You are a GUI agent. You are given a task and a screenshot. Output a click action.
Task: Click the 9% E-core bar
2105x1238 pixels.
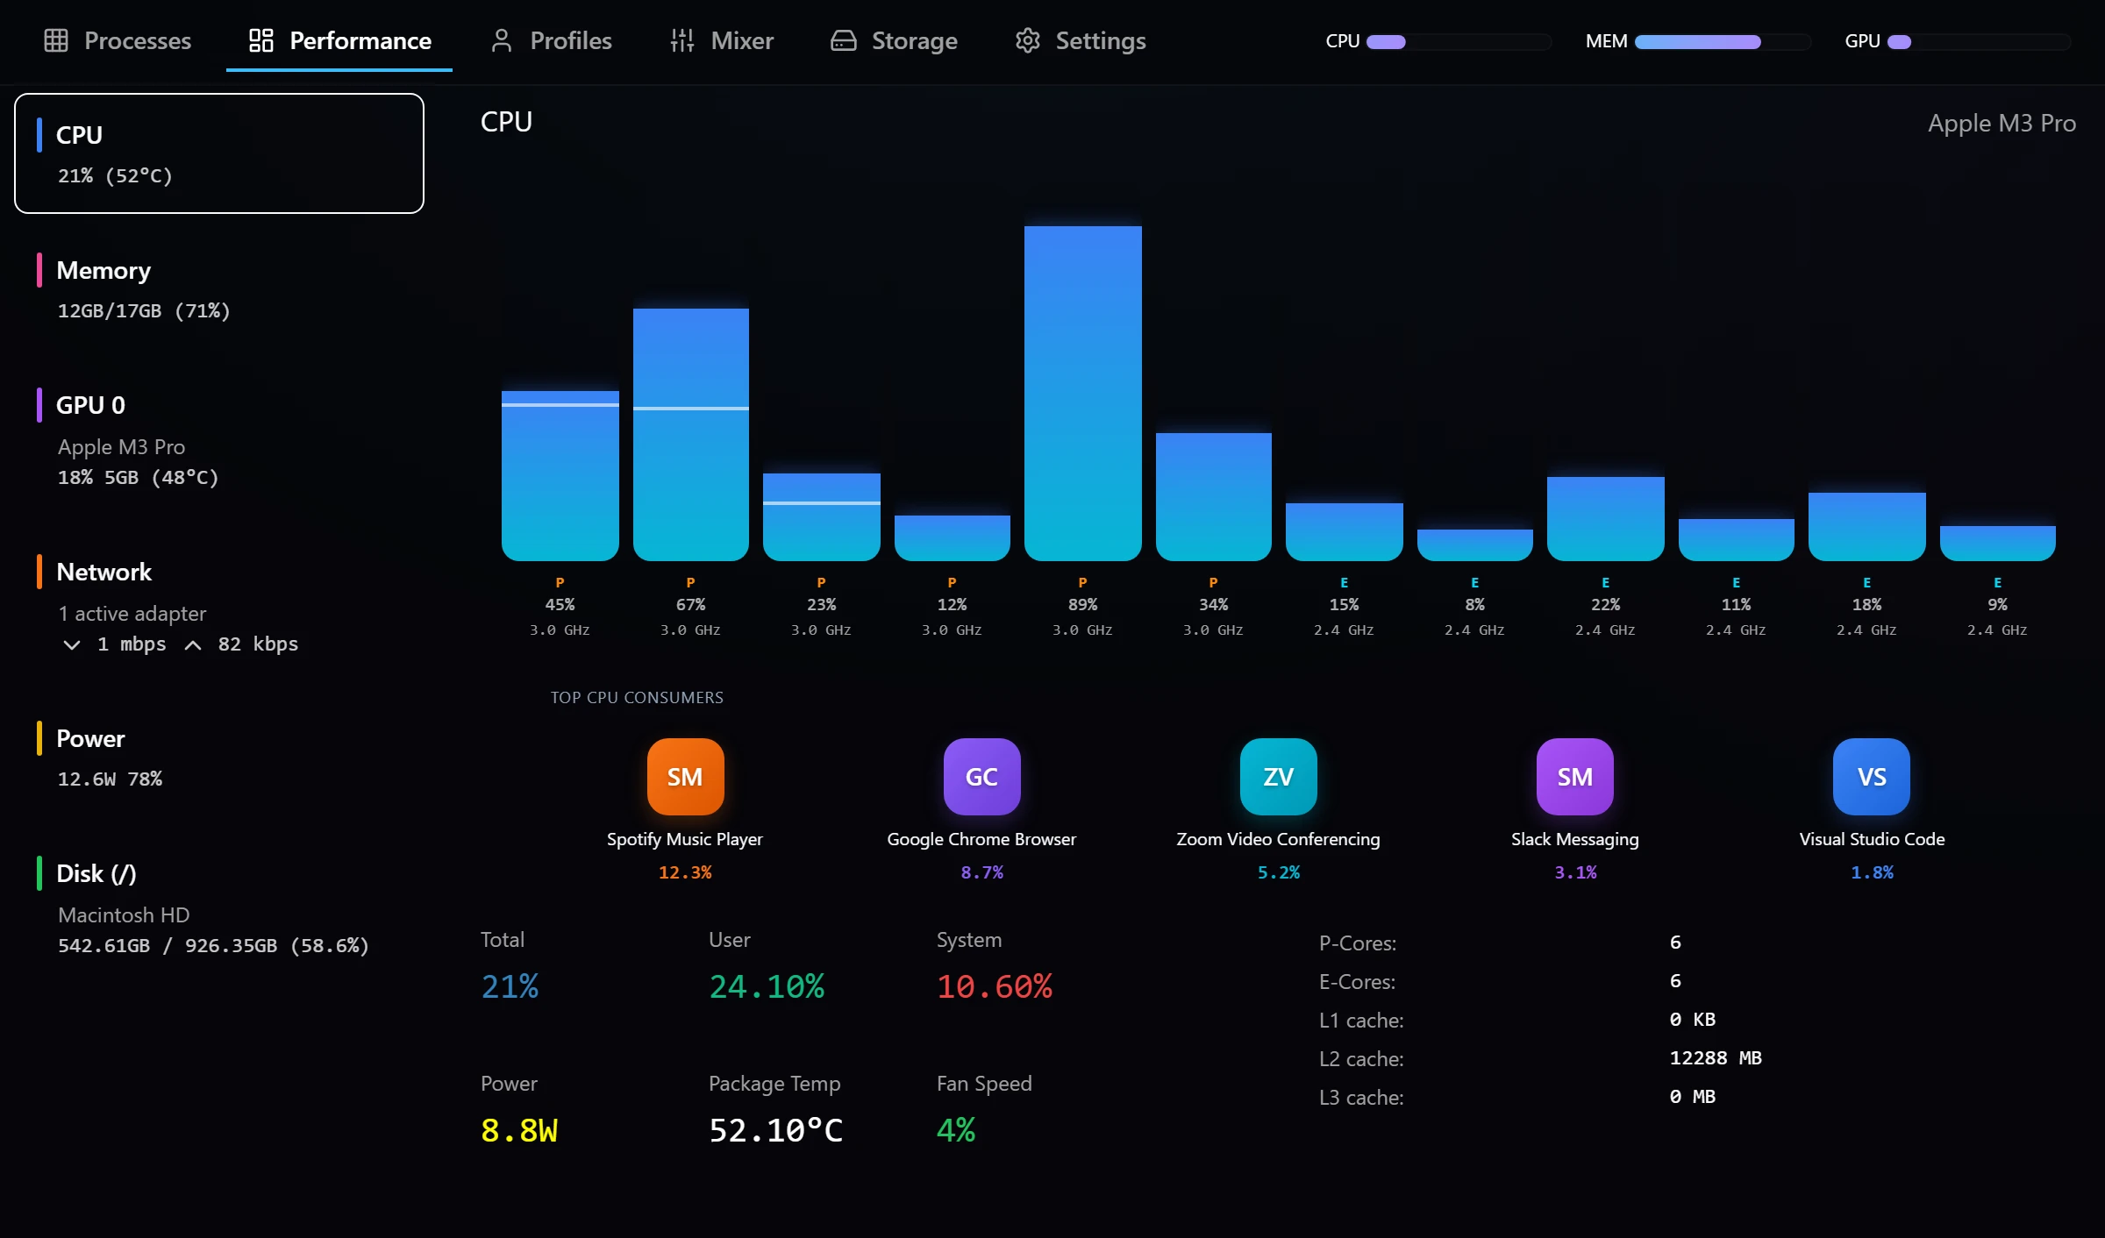pos(1998,543)
